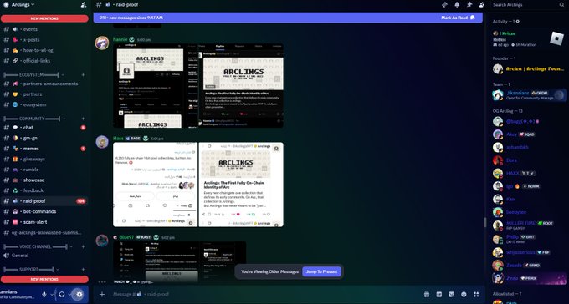Open the official-links channel
This screenshot has width=569, height=304.
pos(44,61)
